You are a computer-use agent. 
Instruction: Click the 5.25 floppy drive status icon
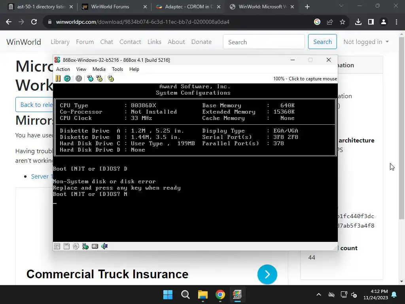(x=57, y=246)
